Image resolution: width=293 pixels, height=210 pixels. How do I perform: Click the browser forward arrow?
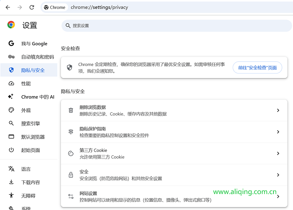click(20, 7)
